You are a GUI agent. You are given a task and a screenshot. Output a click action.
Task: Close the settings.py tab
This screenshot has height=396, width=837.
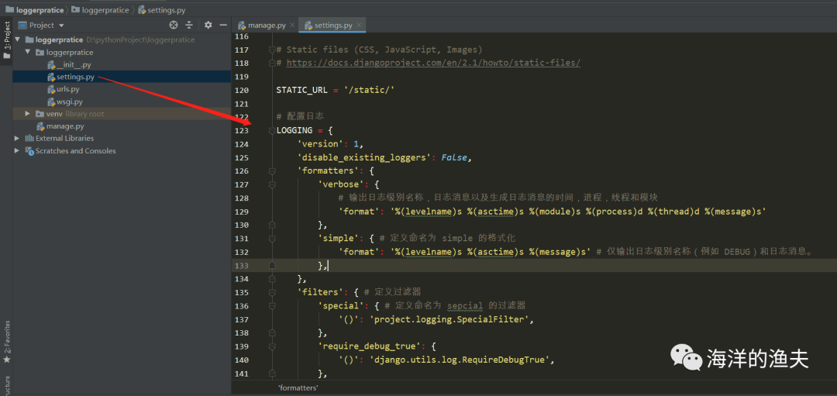(x=360, y=25)
